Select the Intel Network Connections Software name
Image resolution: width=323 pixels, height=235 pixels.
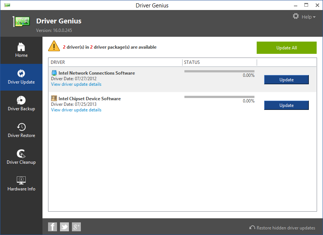[96, 73]
